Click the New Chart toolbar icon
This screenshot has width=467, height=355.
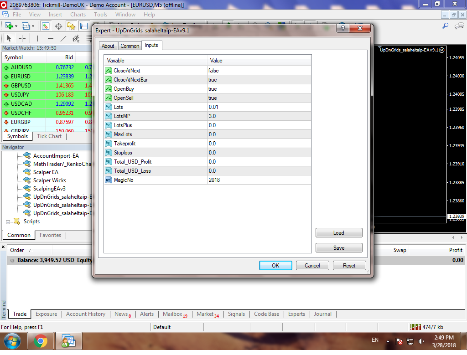[9, 26]
